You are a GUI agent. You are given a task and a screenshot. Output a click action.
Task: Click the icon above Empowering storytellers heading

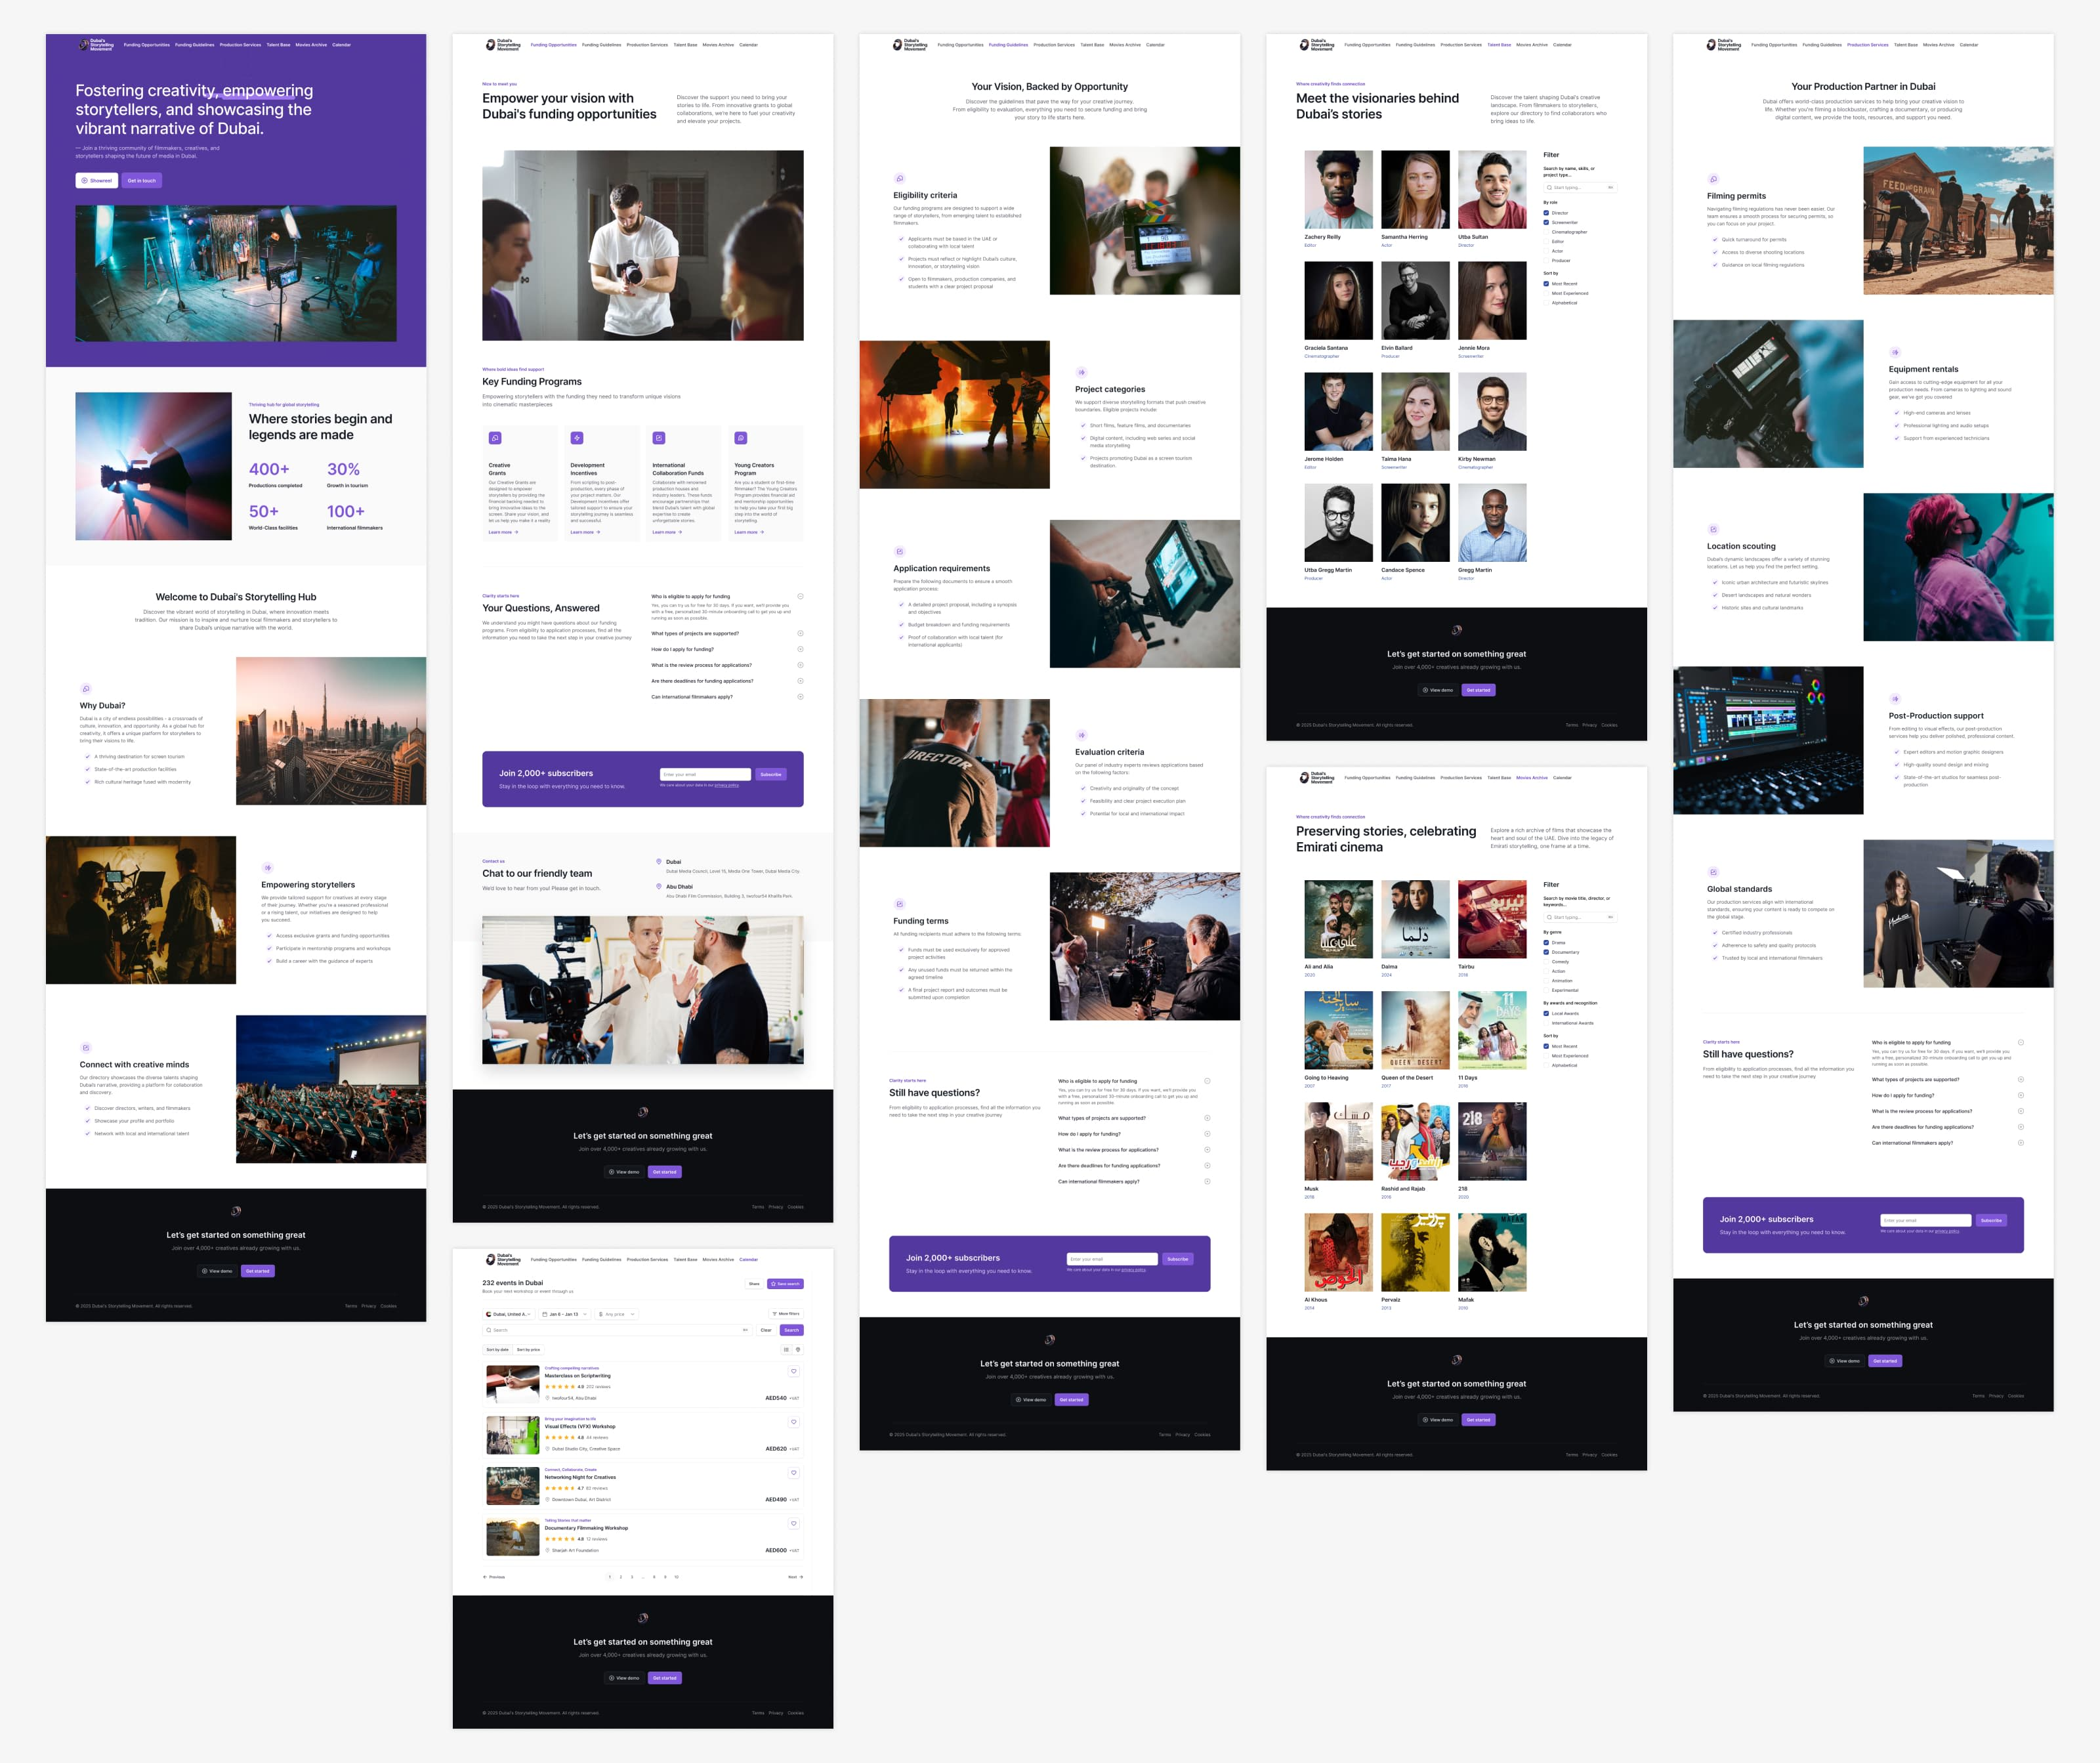(x=267, y=868)
